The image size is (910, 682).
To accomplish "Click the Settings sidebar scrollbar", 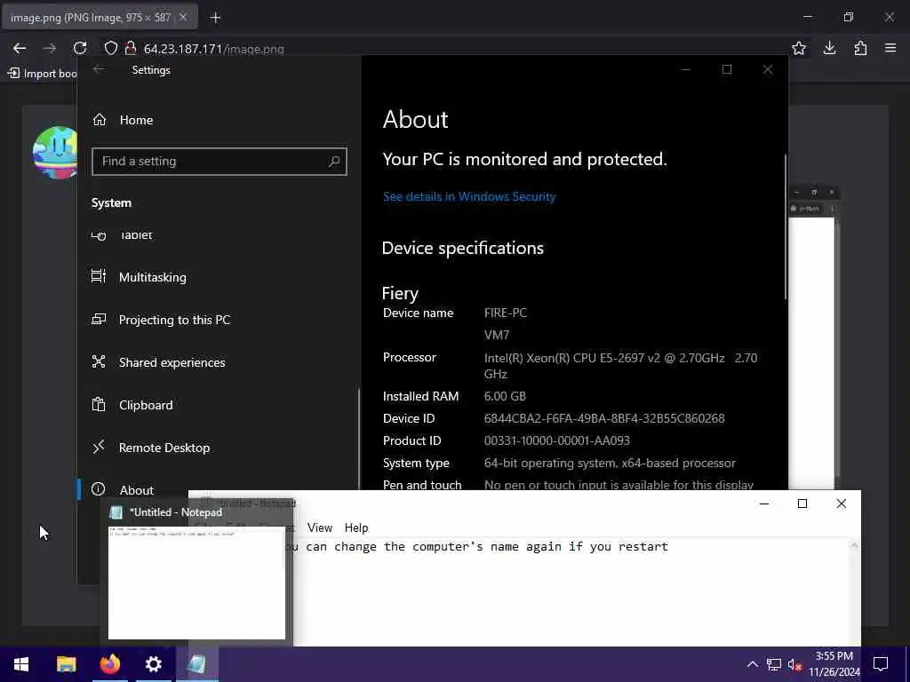I will pyautogui.click(x=359, y=439).
